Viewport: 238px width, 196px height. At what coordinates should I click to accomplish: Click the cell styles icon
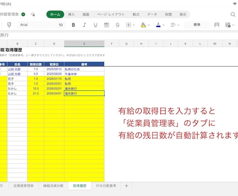pos(217,25)
